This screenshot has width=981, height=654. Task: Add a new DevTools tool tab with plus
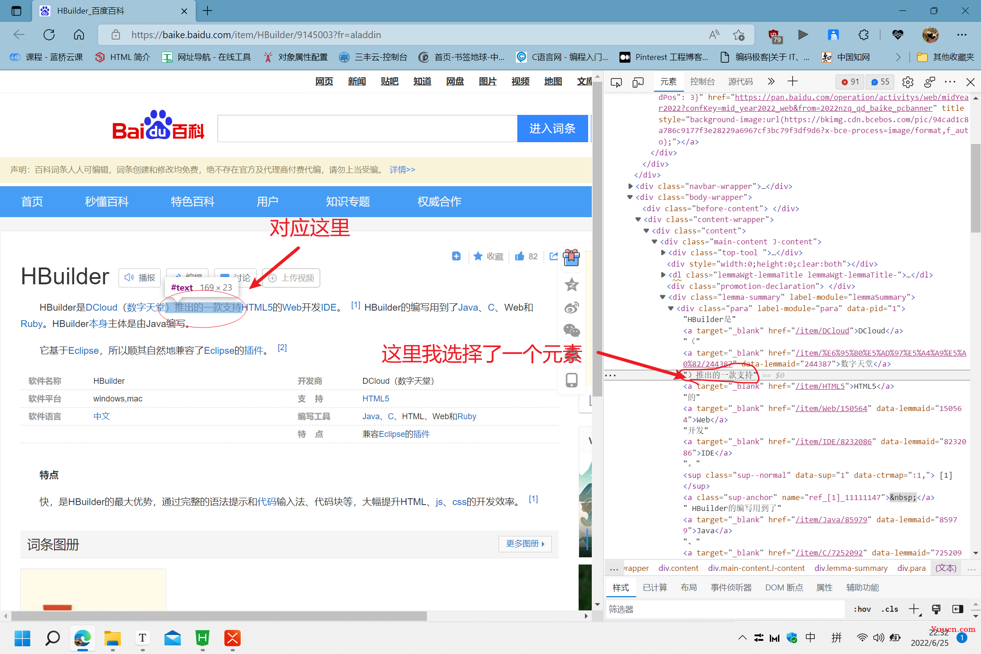(x=793, y=82)
